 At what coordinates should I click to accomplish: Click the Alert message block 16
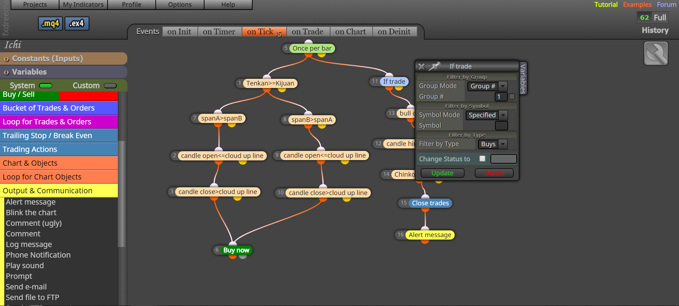coord(430,235)
